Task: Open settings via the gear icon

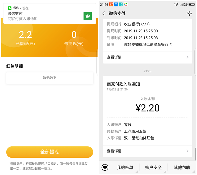Action: pyautogui.click(x=189, y=14)
